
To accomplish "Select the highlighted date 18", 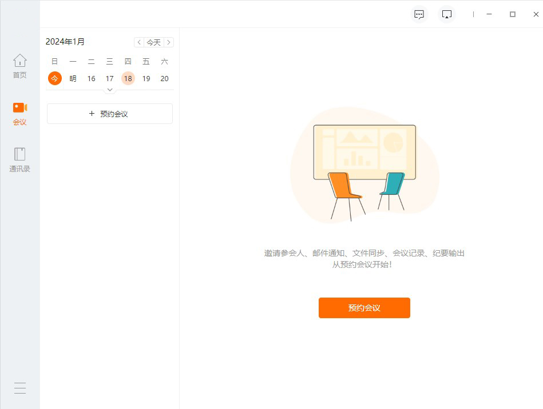I will click(128, 78).
